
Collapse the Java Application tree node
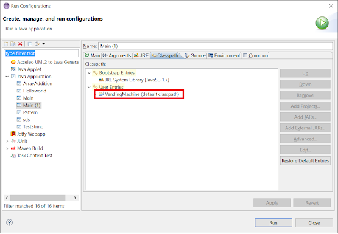(x=7, y=77)
